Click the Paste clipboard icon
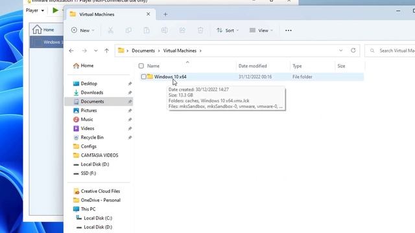The width and height of the screenshot is (415, 233). coord(147,30)
